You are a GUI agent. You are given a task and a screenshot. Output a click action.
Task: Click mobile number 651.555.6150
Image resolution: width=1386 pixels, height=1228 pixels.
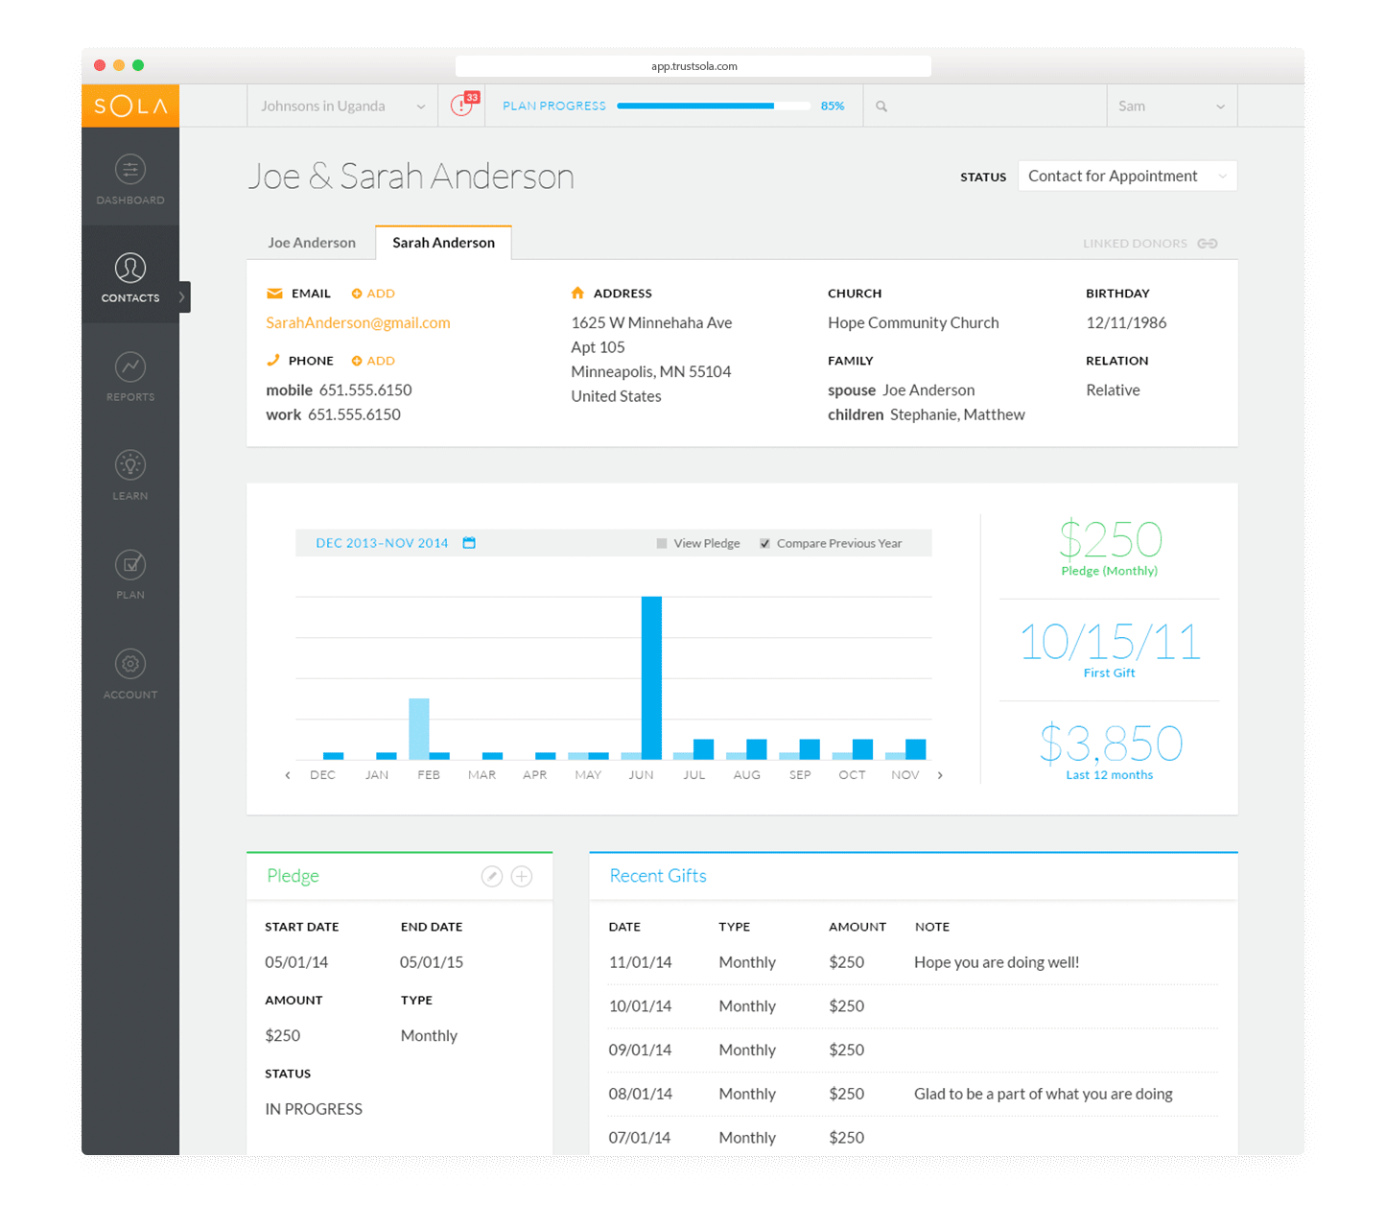365,390
